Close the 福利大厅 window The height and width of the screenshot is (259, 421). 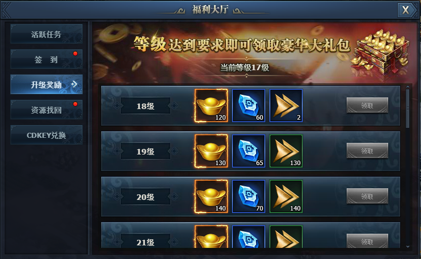coord(405,10)
